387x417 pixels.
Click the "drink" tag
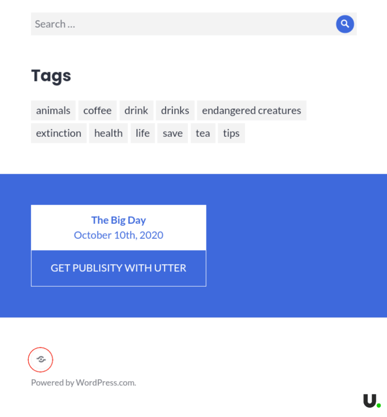[x=136, y=110]
